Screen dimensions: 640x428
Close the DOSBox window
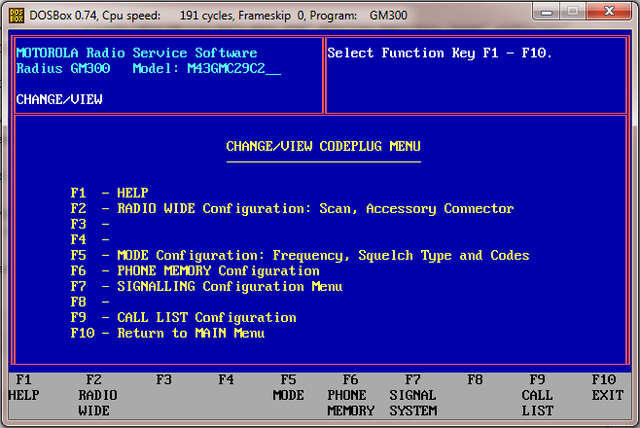point(609,12)
